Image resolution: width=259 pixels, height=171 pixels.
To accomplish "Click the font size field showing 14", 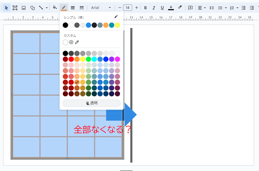I will click(x=127, y=8).
